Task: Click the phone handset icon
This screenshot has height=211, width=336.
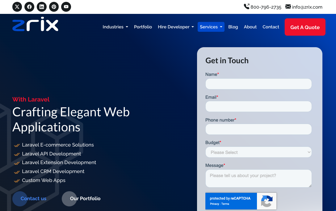Action: coord(247,6)
